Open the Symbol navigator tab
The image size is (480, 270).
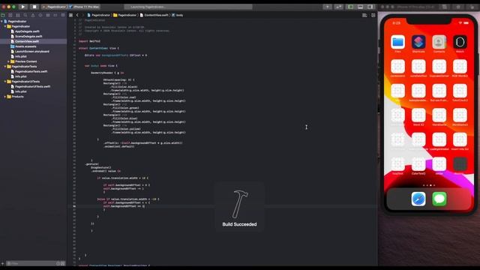(x=18, y=15)
